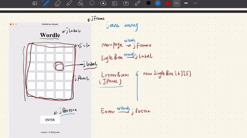Select the thinnest stroke thickness
Image resolution: width=247 pixels, height=138 pixels.
click(195, 3)
